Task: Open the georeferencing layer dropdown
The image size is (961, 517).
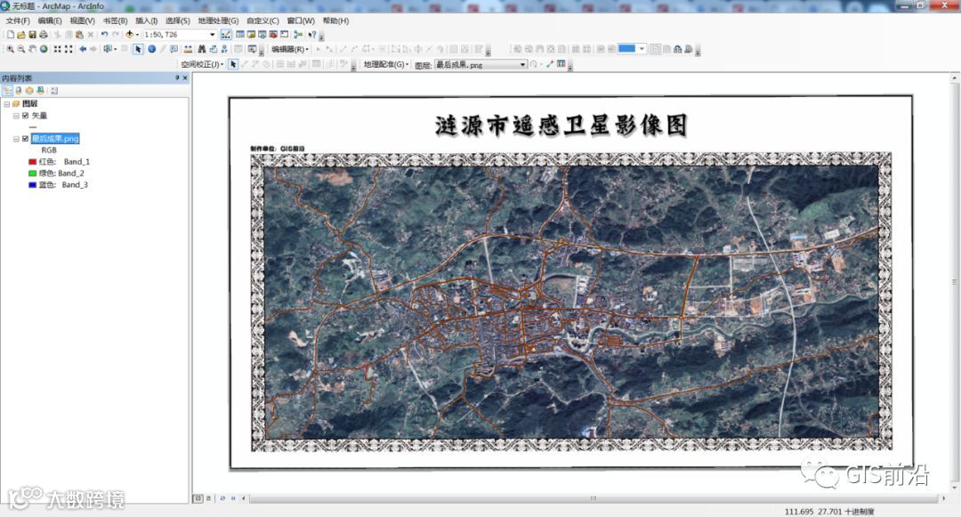Action: 523,64
